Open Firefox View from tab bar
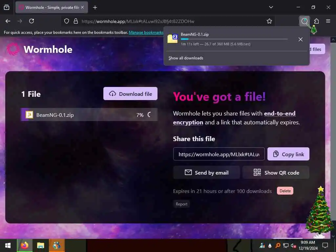Viewport: 336px width, 252px height. (x=7, y=7)
